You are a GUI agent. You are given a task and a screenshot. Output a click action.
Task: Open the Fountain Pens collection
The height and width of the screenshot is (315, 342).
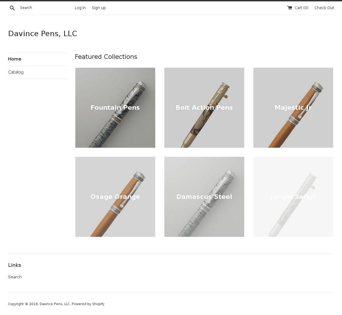click(x=115, y=108)
